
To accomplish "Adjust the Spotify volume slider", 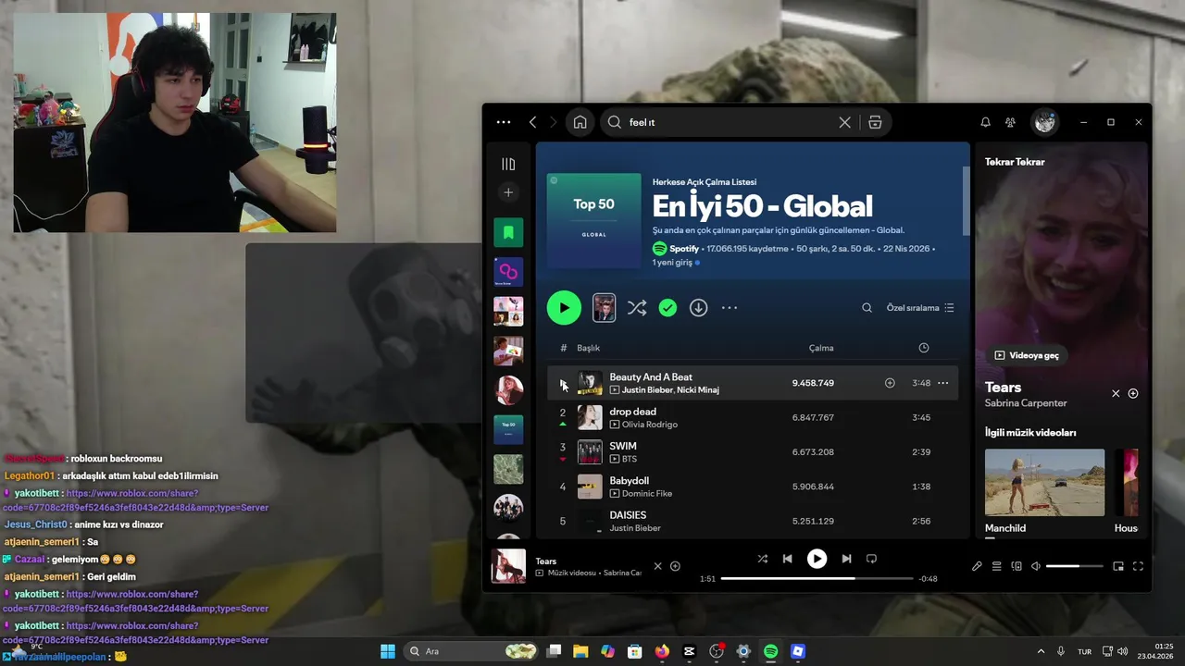I will pyautogui.click(x=1074, y=566).
